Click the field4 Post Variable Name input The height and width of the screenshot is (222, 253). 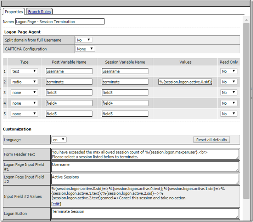pyautogui.click(x=69, y=103)
